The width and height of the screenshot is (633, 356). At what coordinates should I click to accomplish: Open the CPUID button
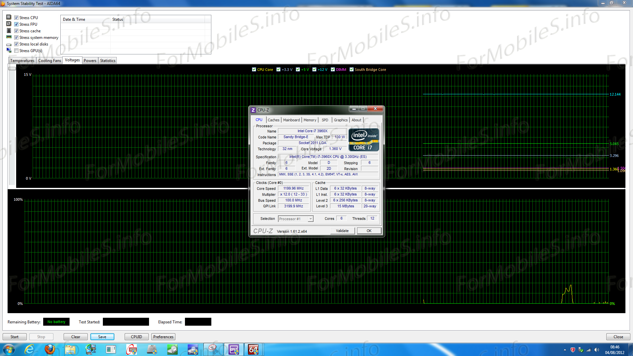[x=136, y=337]
